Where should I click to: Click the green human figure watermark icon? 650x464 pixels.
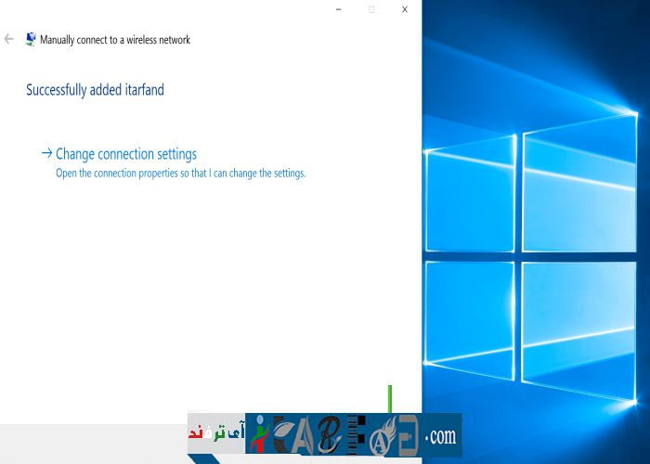coord(259,434)
